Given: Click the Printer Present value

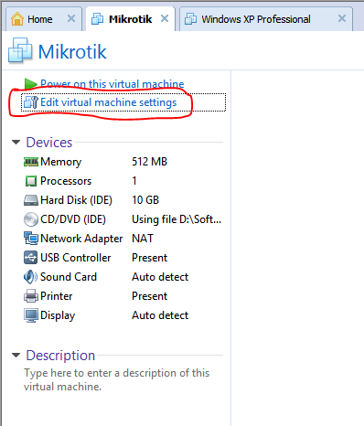Looking at the screenshot, I should 149,296.
